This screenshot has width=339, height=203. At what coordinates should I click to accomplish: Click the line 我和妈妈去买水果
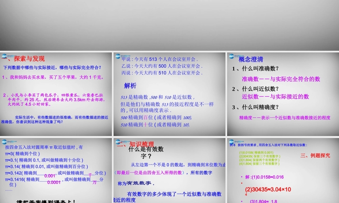click(x=53, y=77)
